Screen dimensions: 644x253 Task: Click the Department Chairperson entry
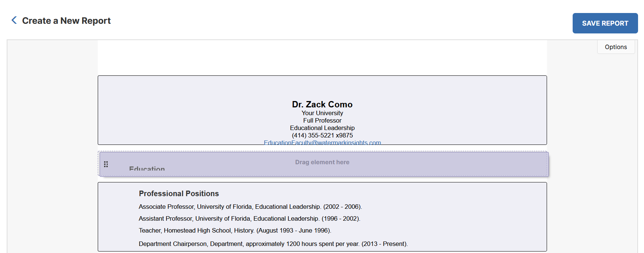273,244
